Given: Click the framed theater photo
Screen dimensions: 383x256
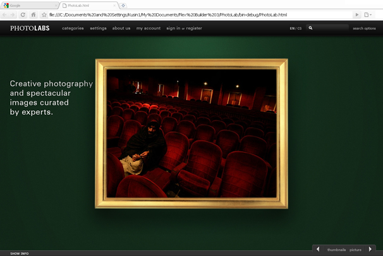Looking at the screenshot, I should click(191, 133).
